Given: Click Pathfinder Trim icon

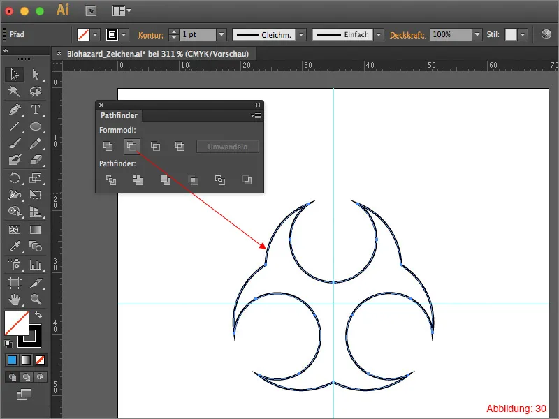Looking at the screenshot, I should (x=138, y=180).
